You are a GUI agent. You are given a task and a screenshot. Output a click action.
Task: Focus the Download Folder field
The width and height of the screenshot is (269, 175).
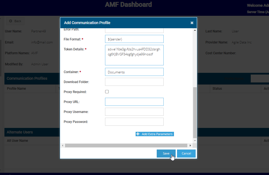click(x=134, y=82)
